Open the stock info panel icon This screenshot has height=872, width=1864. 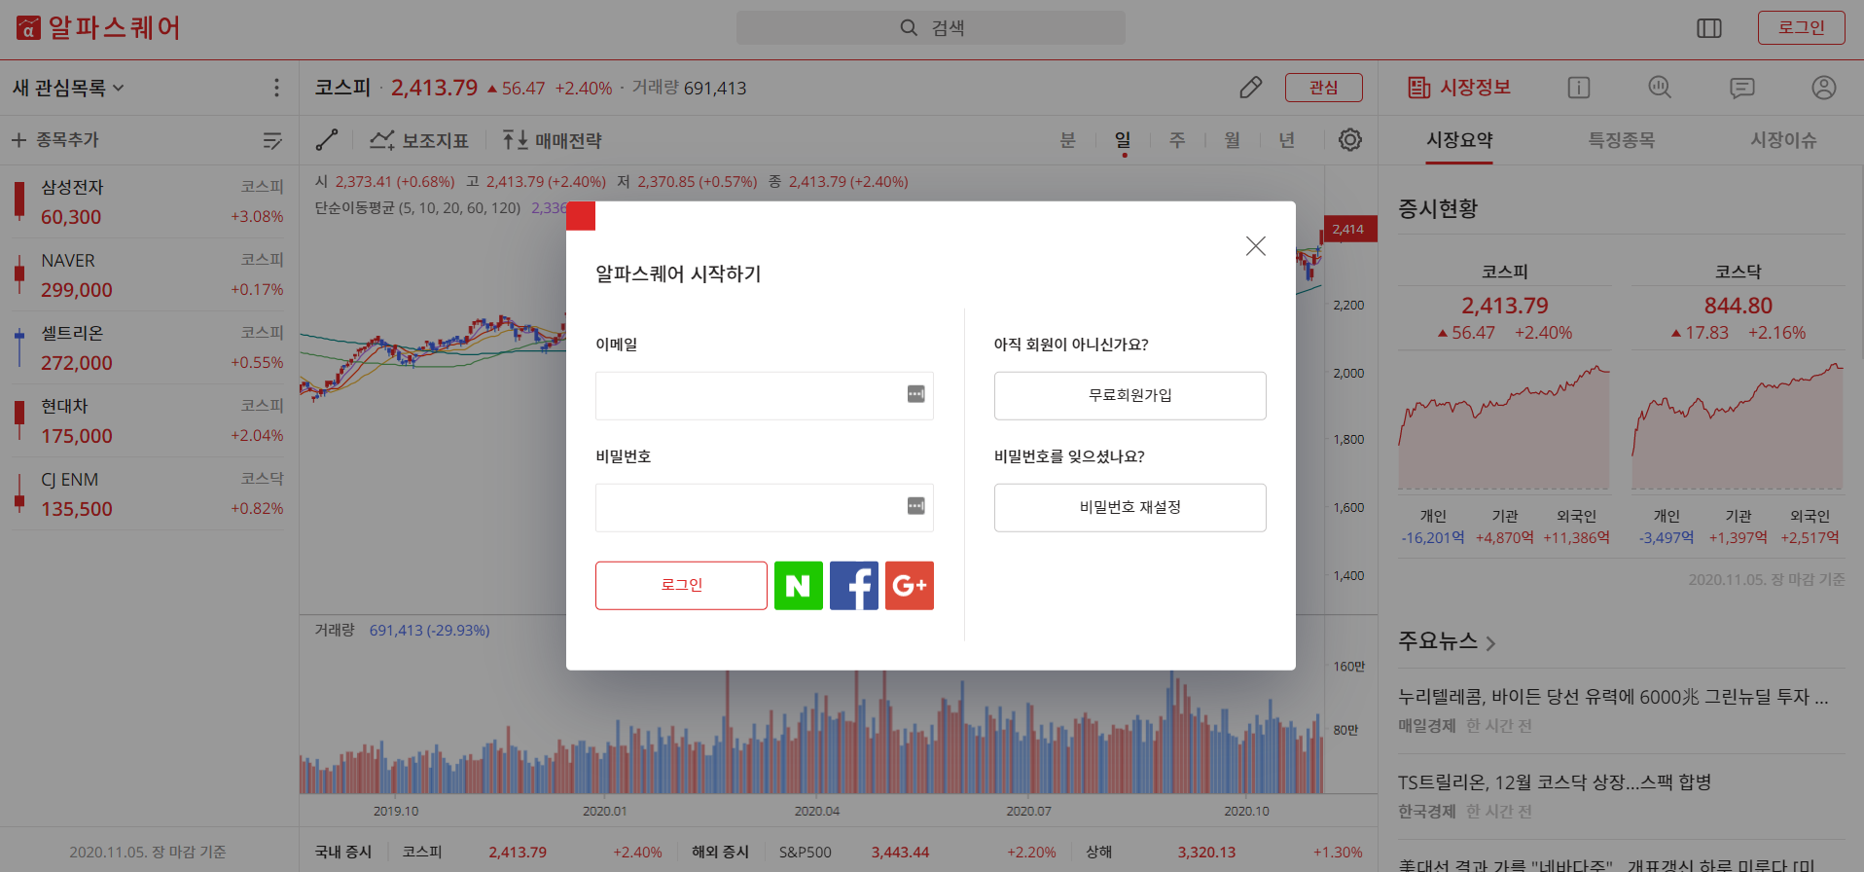pyautogui.click(x=1579, y=88)
